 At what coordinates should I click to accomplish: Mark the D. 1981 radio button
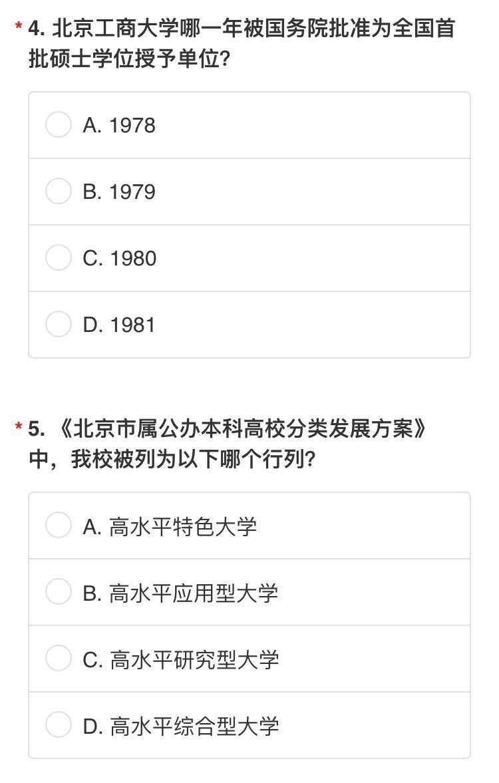[x=59, y=325]
